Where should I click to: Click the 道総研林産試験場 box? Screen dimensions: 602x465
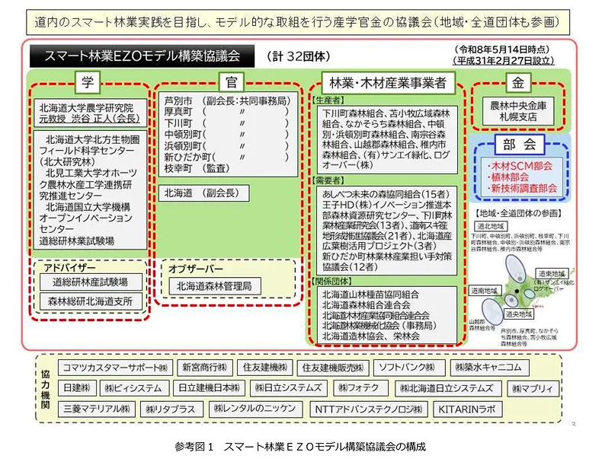(91, 282)
